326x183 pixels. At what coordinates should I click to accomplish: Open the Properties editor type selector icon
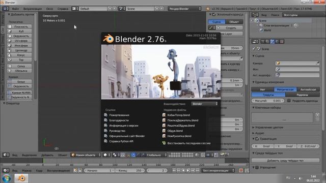tap(255, 42)
